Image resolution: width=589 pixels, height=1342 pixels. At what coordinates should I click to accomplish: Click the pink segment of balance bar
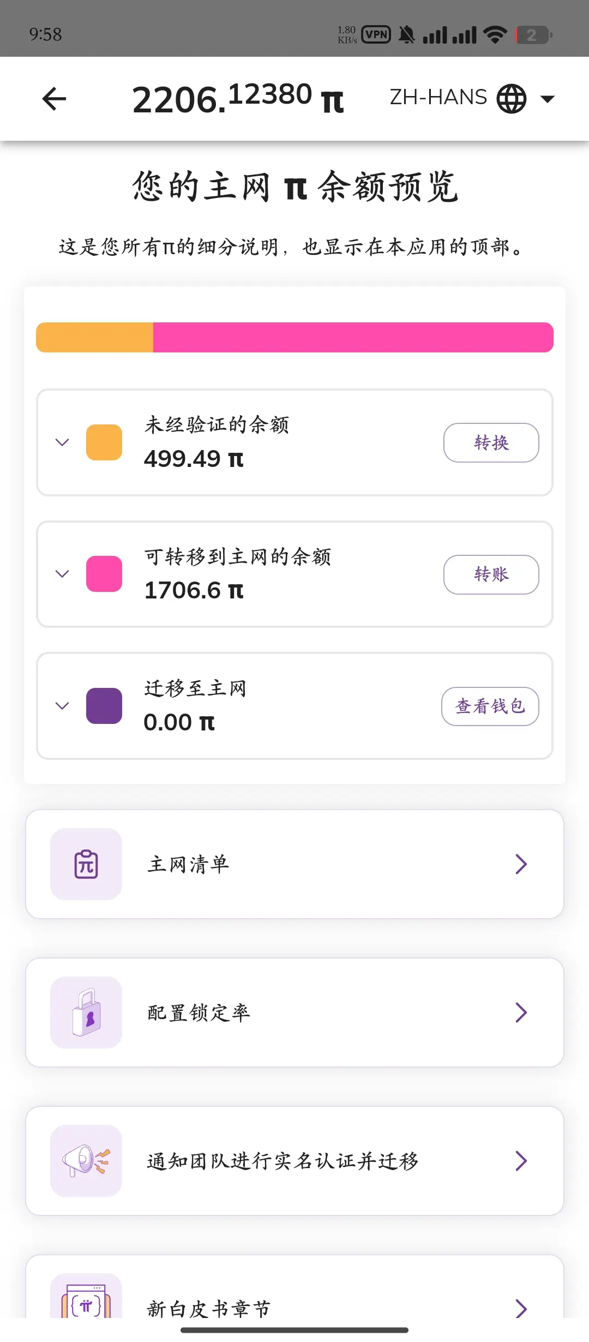[x=353, y=337]
